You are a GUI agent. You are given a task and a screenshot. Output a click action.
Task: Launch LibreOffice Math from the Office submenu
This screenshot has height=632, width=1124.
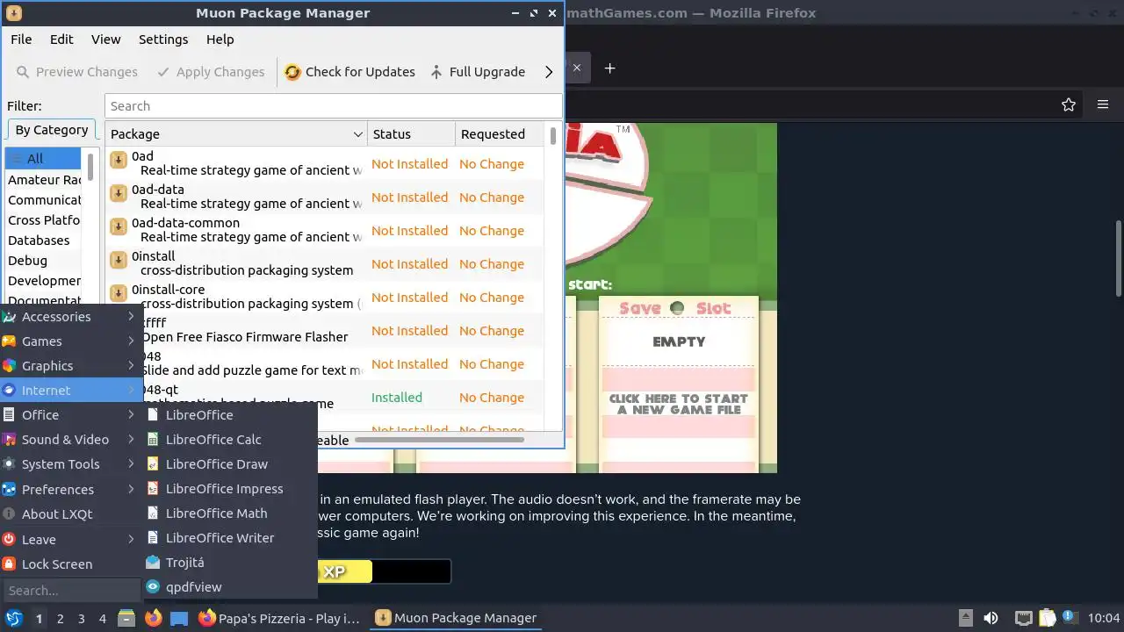click(x=229, y=513)
